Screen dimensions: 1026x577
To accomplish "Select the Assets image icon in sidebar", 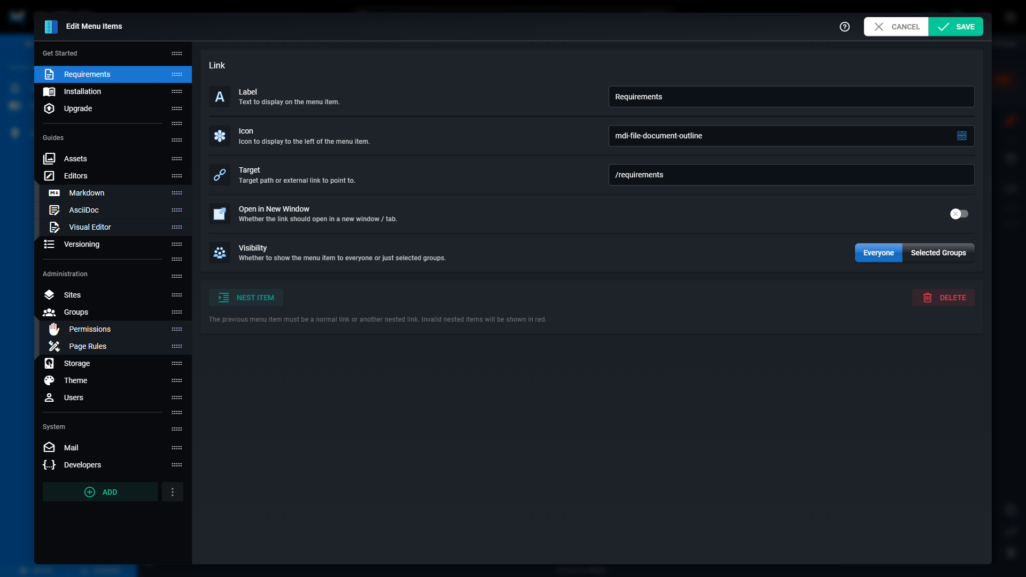I will click(x=49, y=158).
